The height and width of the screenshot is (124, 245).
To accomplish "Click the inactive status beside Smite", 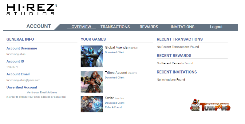I will coord(119,98).
